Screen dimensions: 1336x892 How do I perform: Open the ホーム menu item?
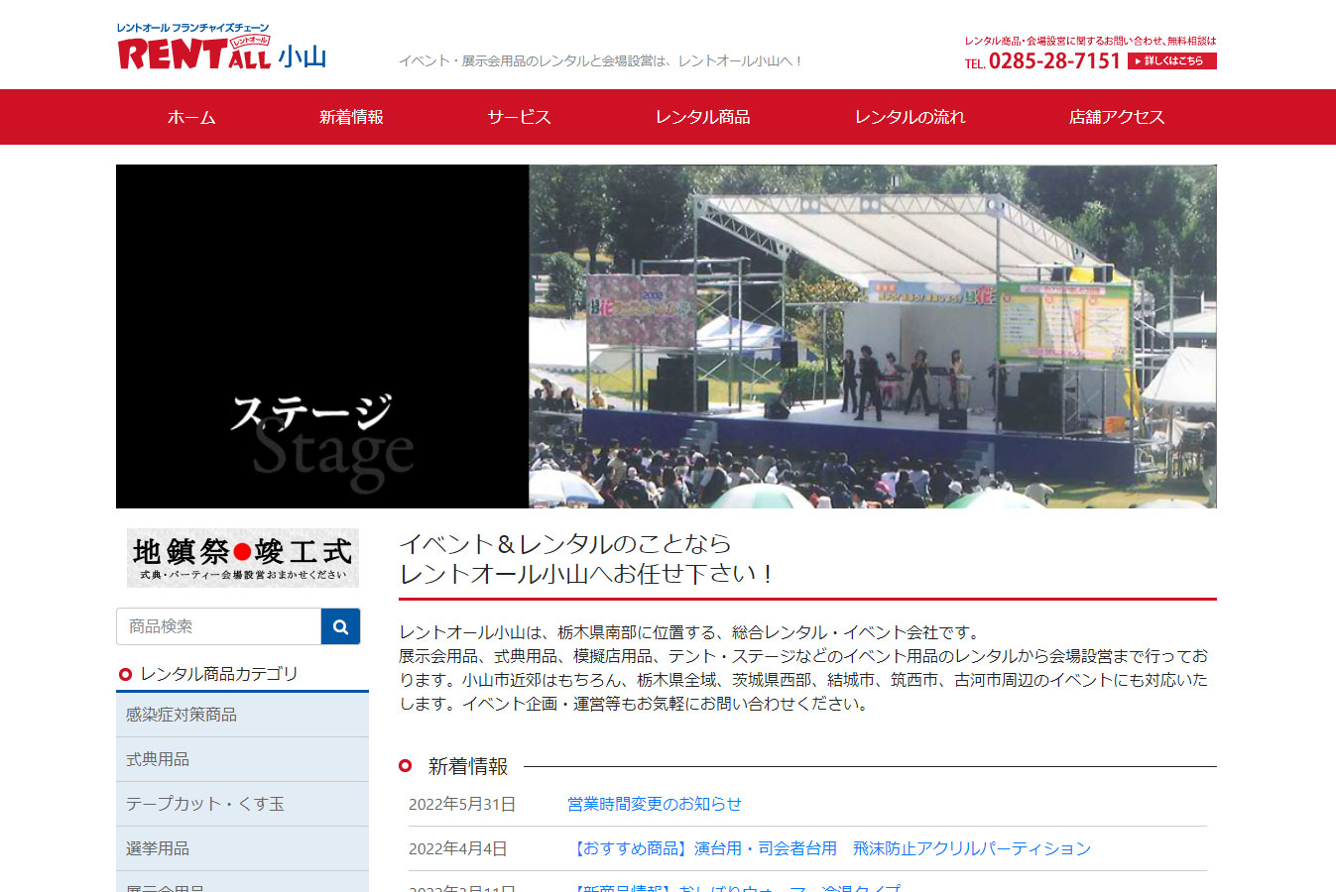(x=191, y=117)
